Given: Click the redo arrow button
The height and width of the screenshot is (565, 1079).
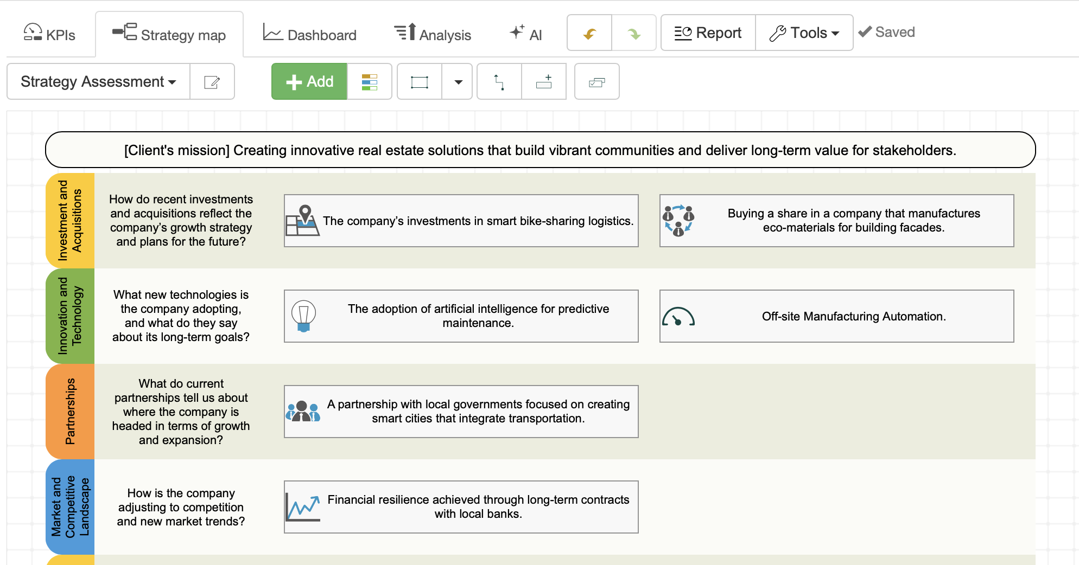Looking at the screenshot, I should 633,34.
